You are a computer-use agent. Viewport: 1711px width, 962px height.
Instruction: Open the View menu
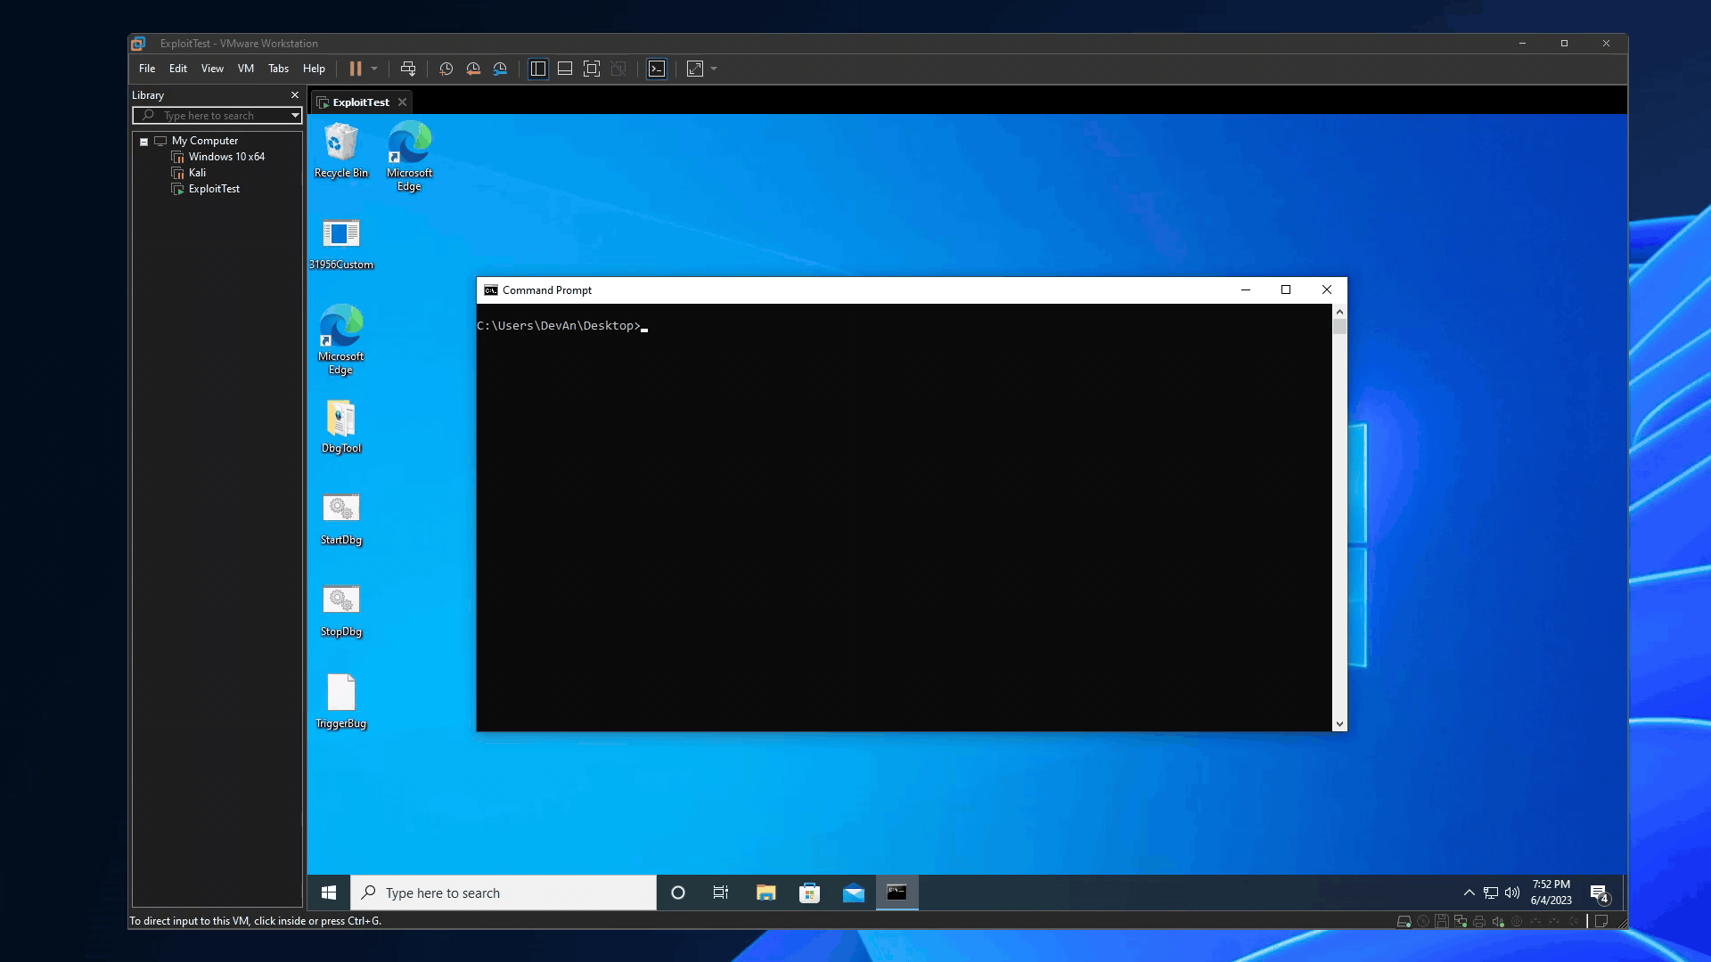212,69
